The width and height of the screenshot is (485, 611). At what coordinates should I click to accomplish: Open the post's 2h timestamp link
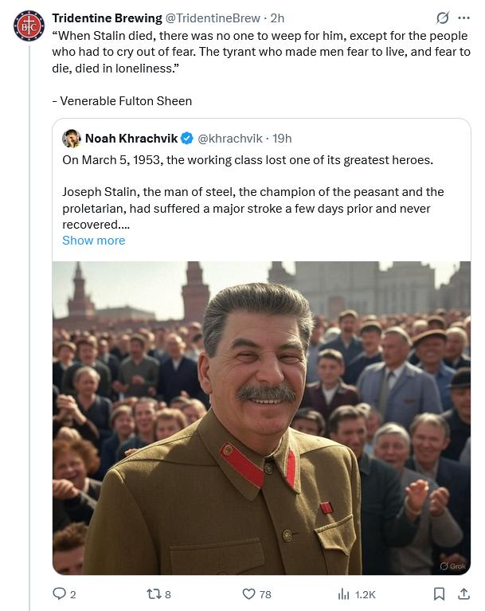(x=279, y=18)
